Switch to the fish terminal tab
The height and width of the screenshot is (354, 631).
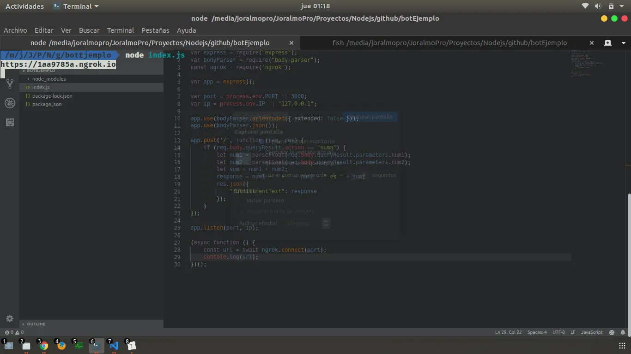point(448,42)
